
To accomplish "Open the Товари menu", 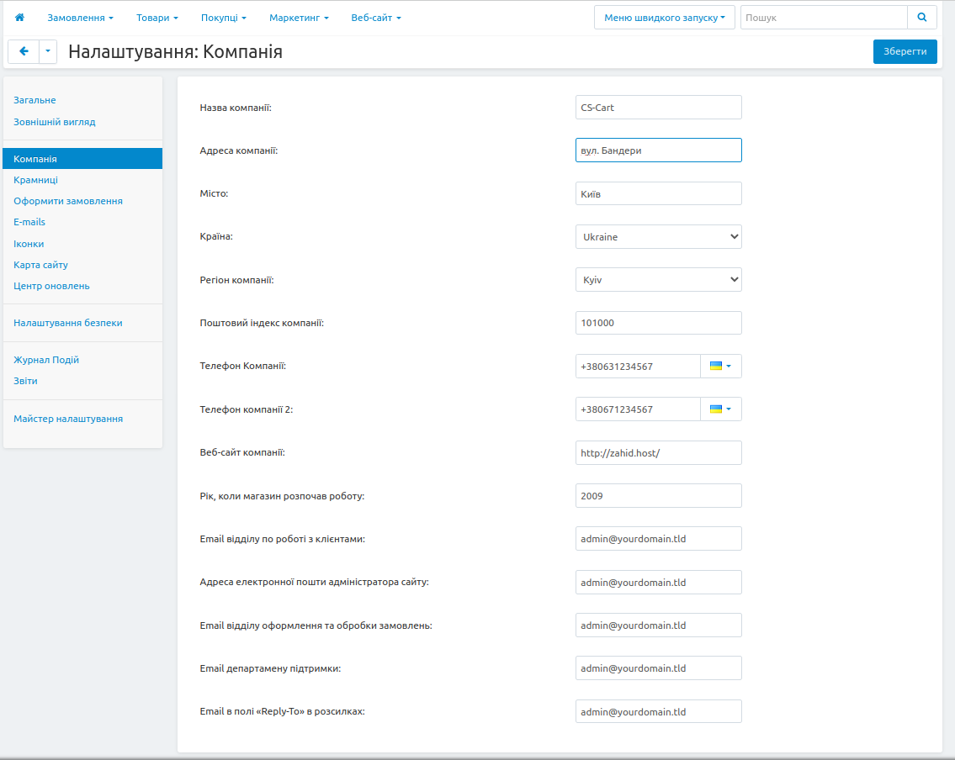I will coord(157,18).
